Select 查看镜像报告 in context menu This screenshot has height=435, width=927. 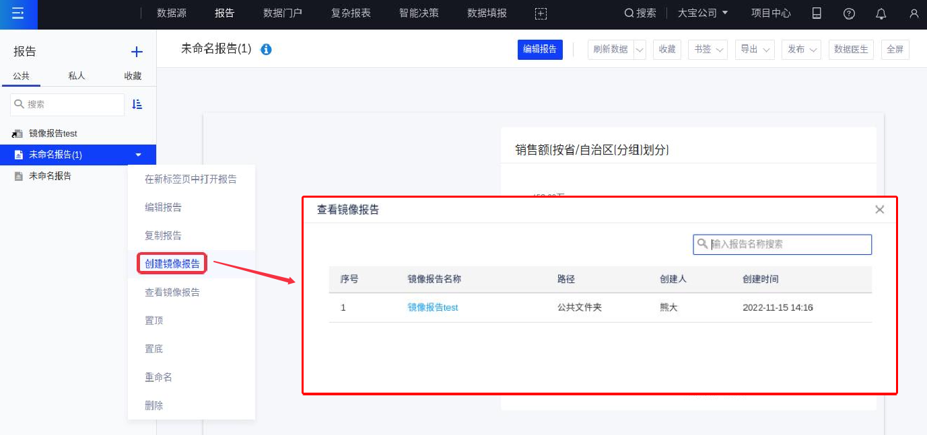(172, 292)
